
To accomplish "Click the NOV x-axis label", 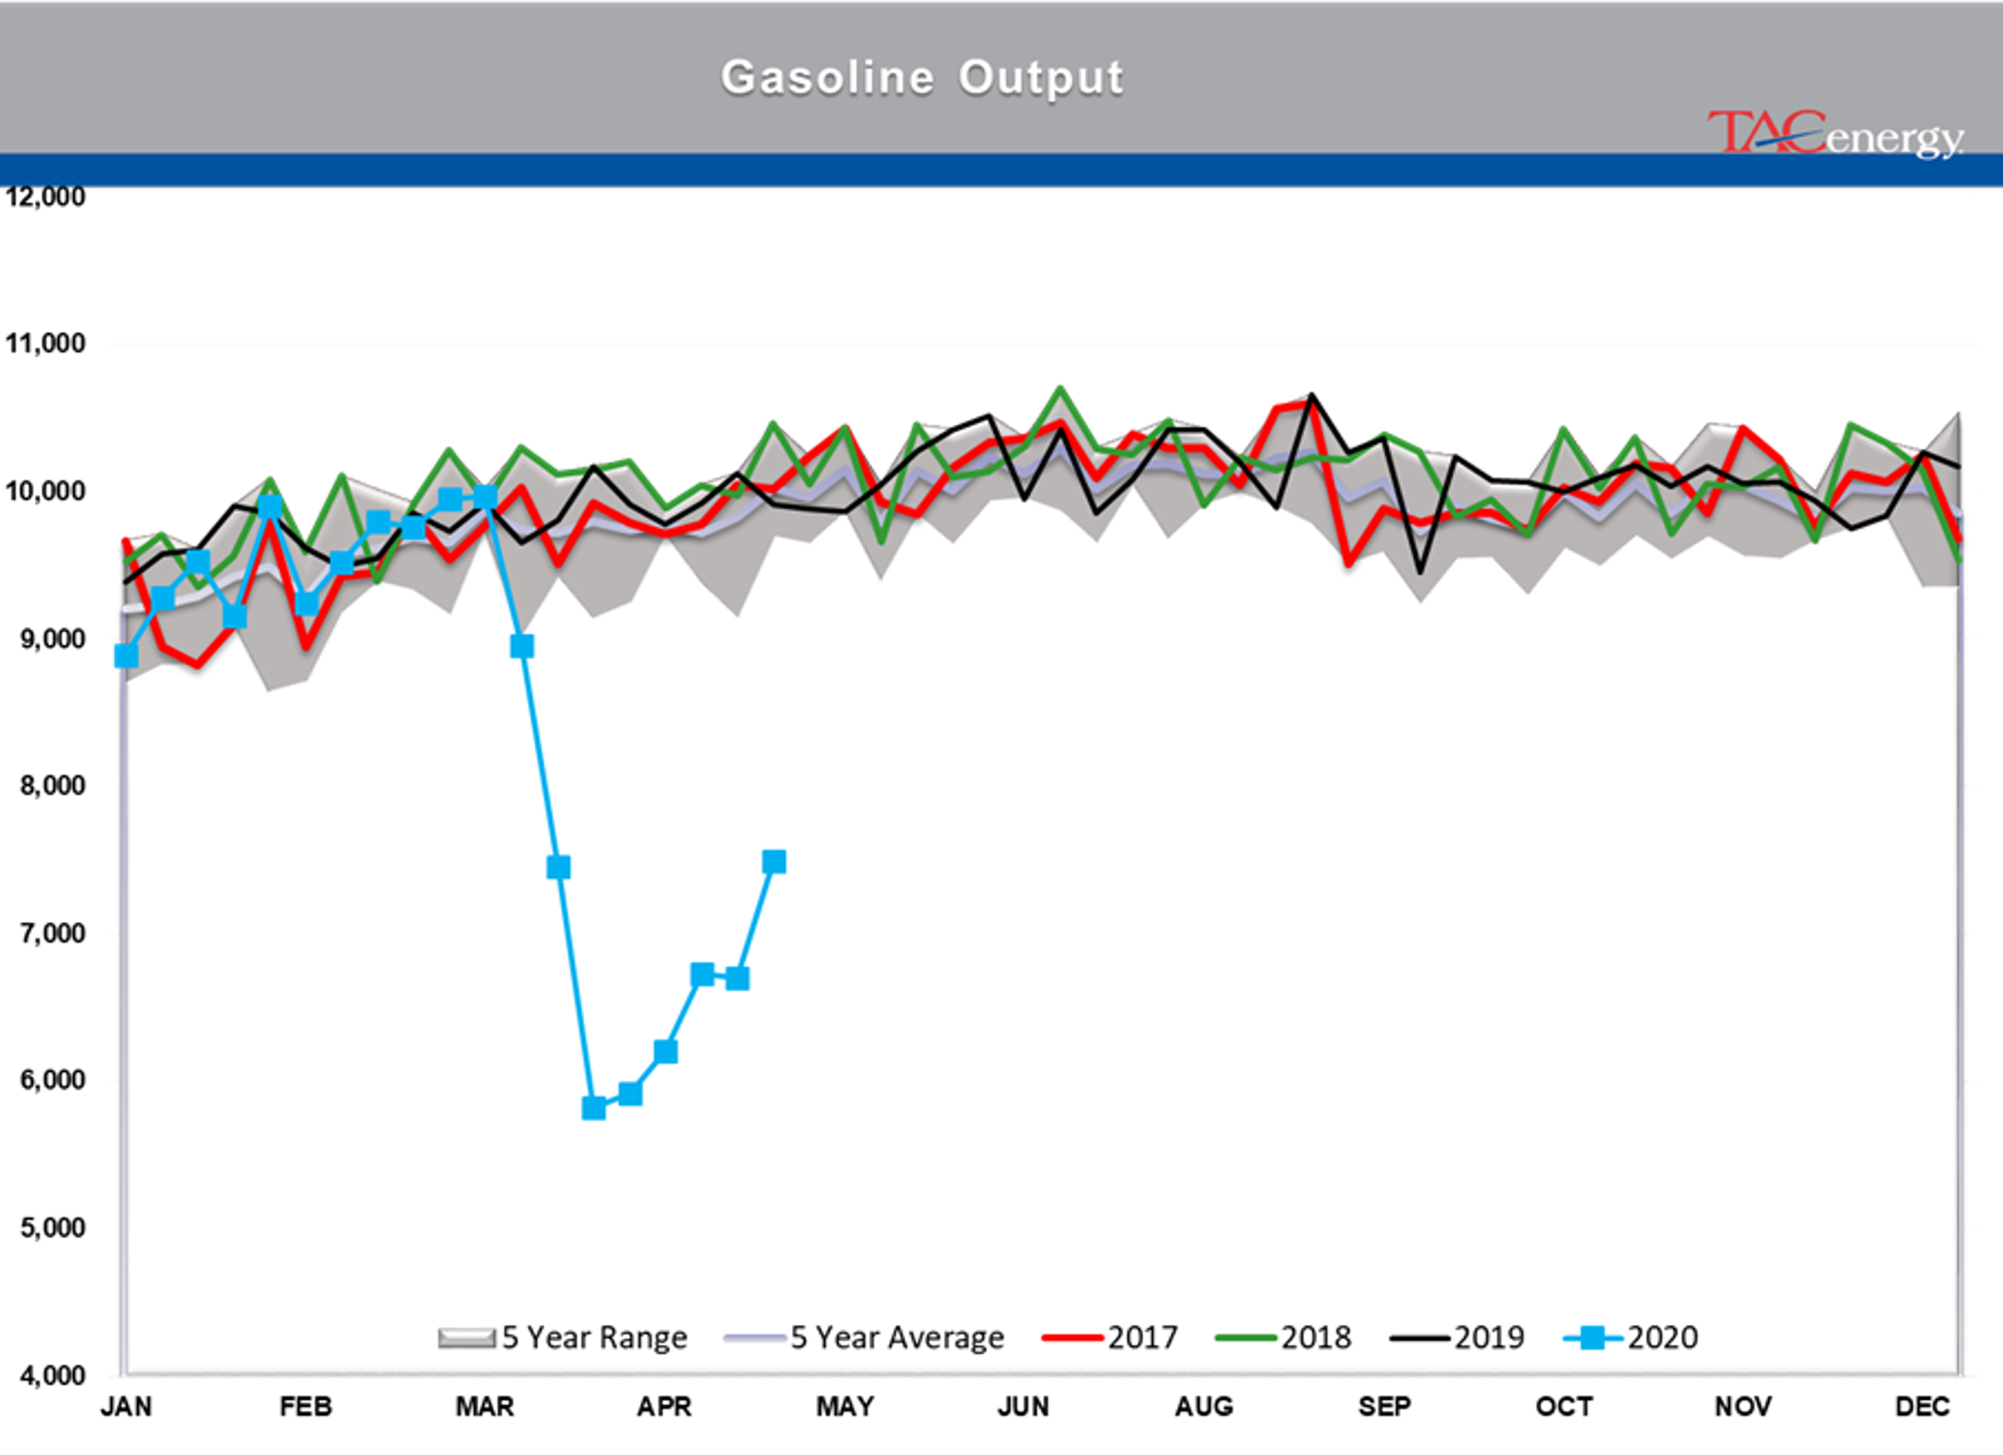I will tap(1743, 1406).
